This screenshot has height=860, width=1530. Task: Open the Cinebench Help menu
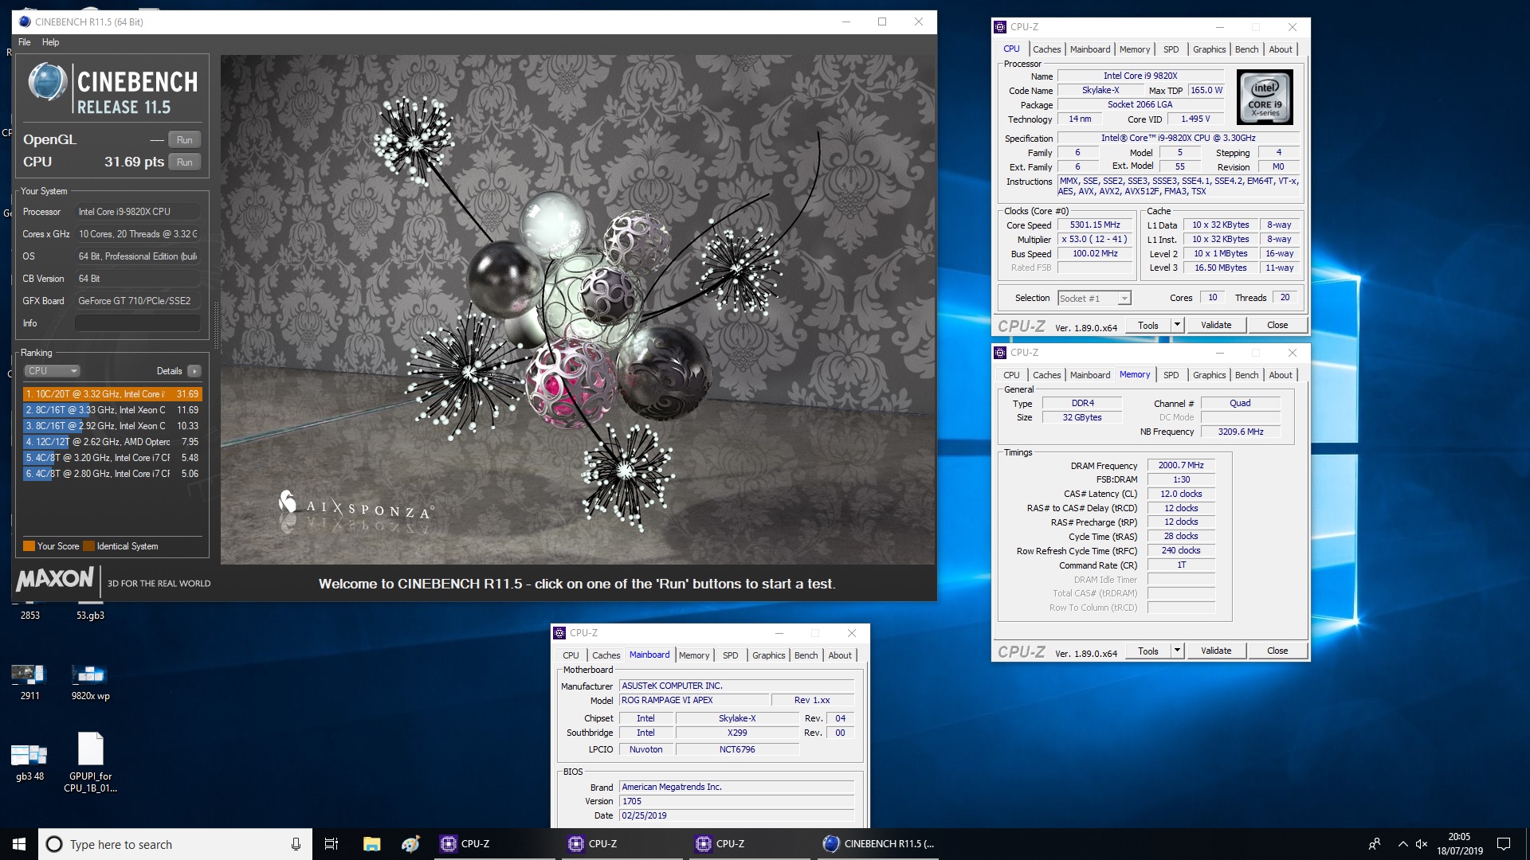pos(50,42)
